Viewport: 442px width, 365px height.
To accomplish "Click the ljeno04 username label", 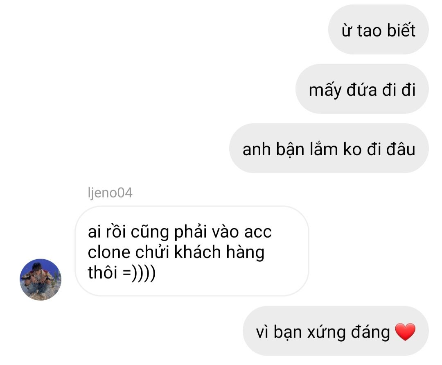I will [x=110, y=193].
